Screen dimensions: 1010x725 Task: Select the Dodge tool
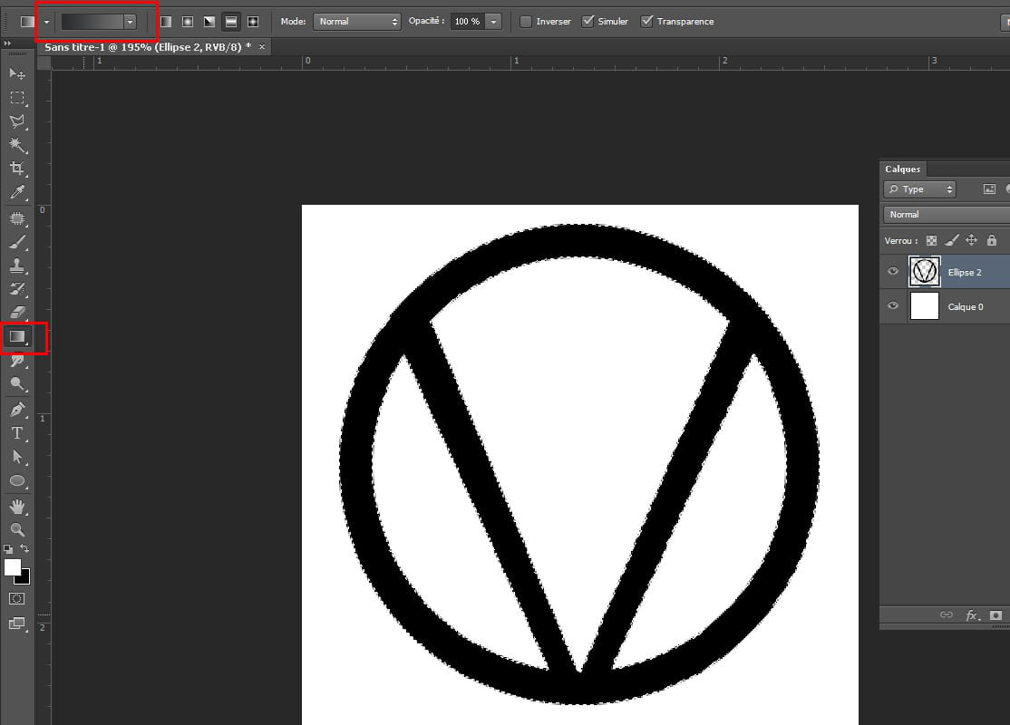[x=17, y=384]
